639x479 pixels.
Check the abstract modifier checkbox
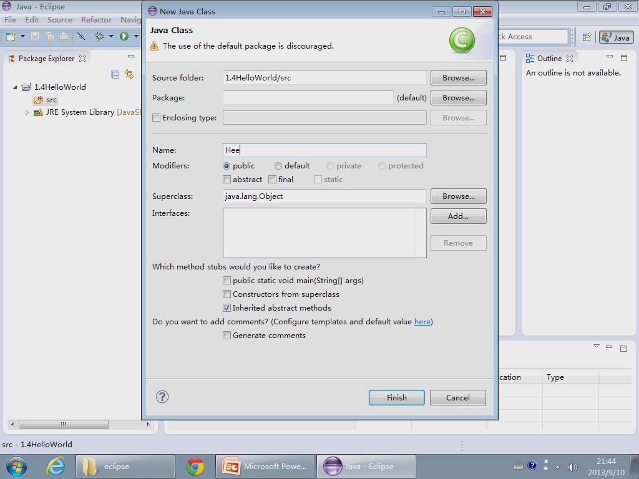click(227, 180)
